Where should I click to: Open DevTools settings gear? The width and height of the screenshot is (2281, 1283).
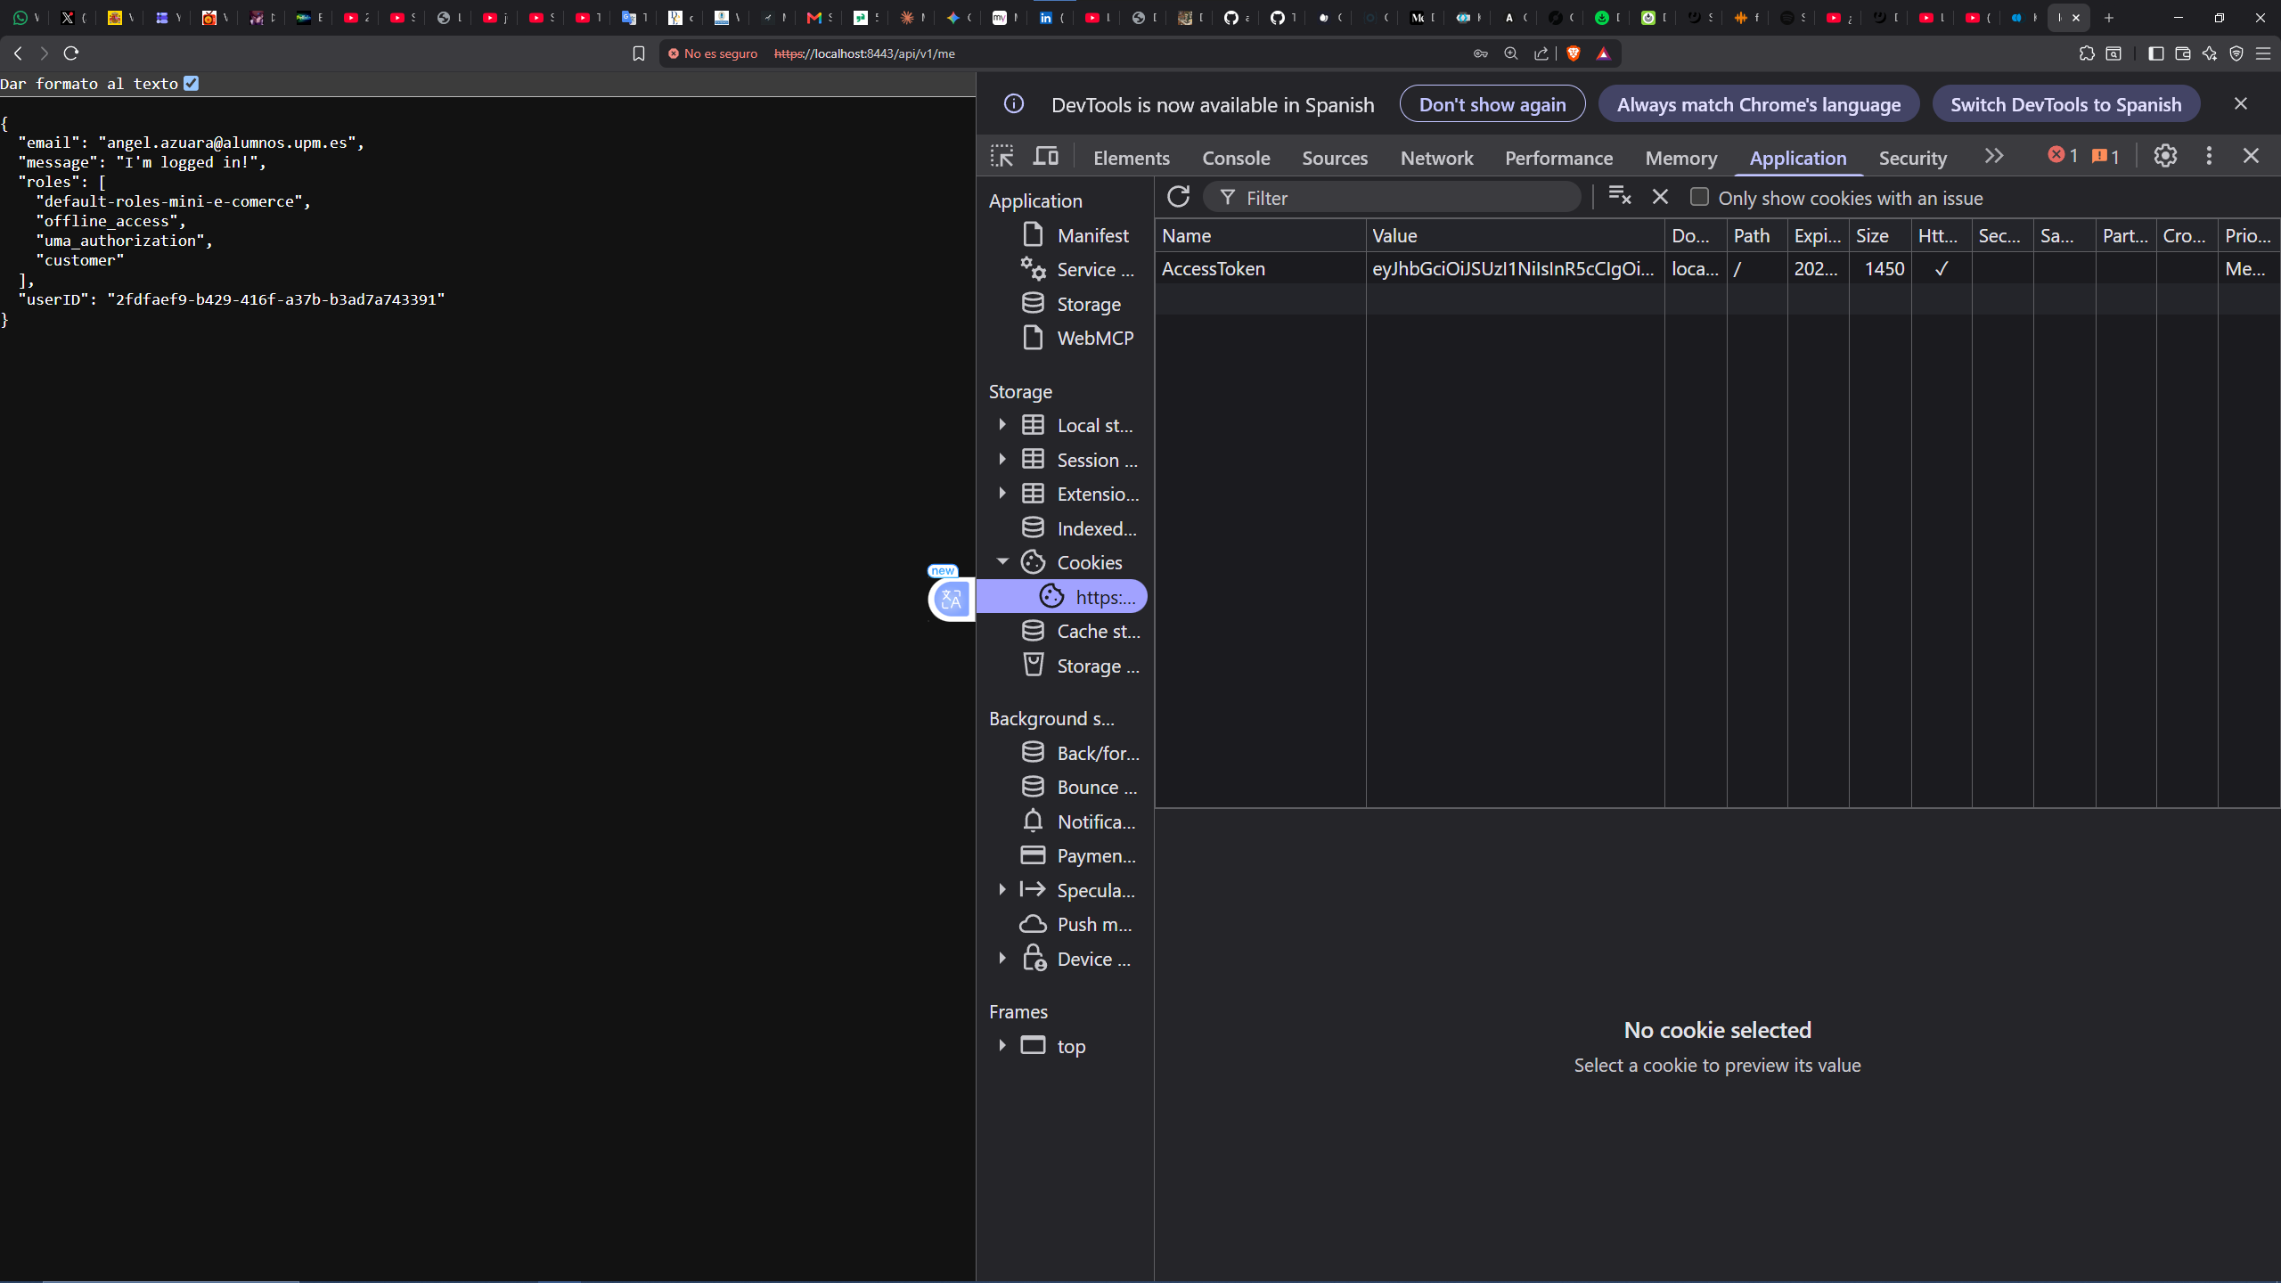click(2165, 156)
